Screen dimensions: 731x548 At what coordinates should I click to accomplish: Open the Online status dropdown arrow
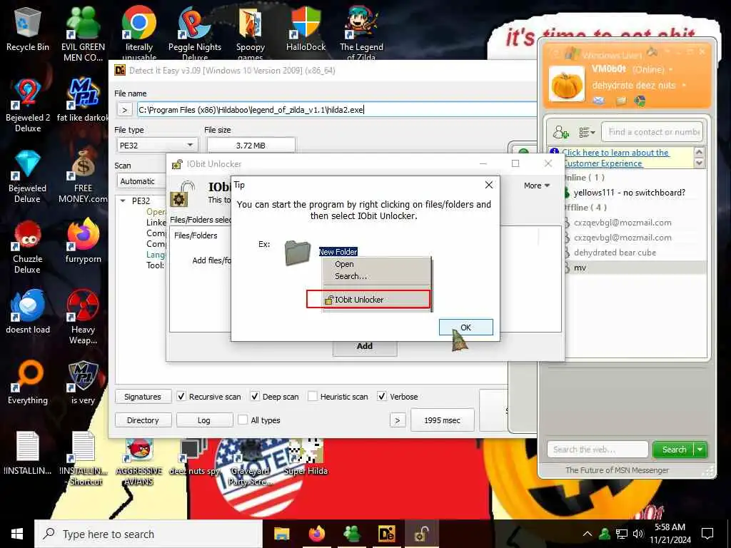671,69
